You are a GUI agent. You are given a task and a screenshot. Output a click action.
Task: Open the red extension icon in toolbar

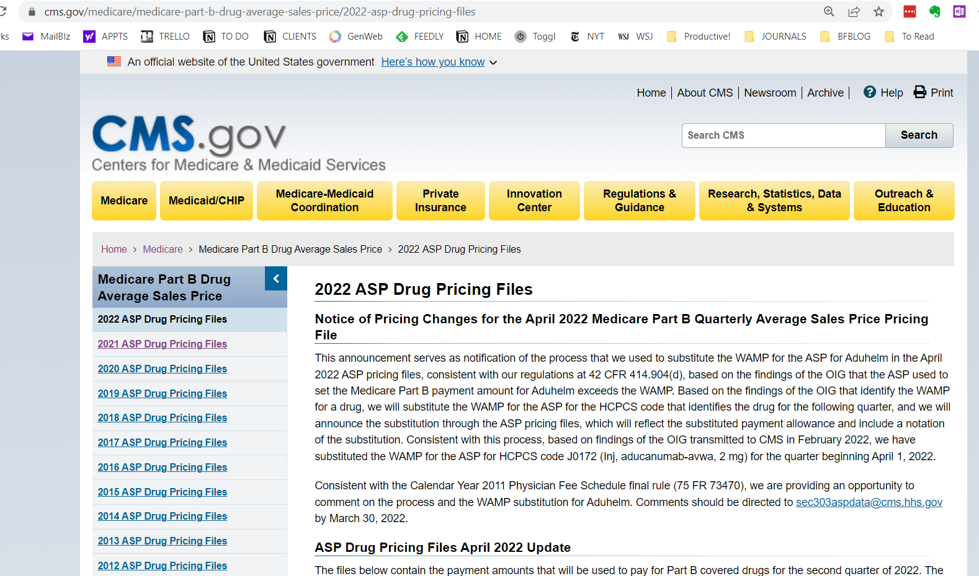point(910,11)
